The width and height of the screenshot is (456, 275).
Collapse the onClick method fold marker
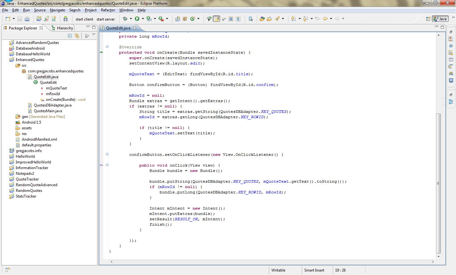107,165
